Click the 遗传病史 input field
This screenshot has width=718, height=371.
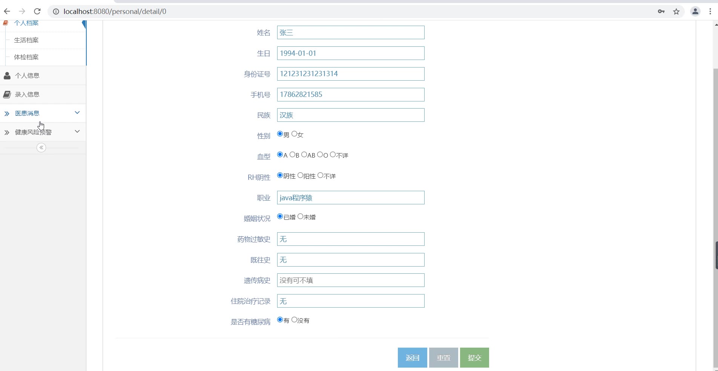(351, 280)
